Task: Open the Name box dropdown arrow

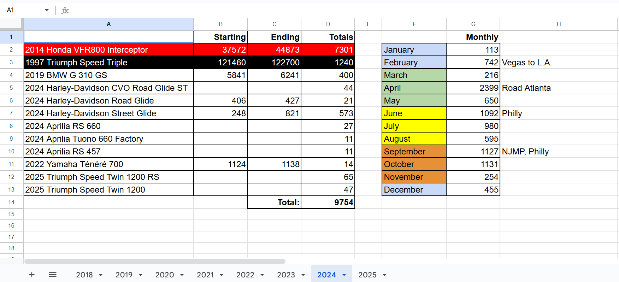Action: [x=47, y=10]
